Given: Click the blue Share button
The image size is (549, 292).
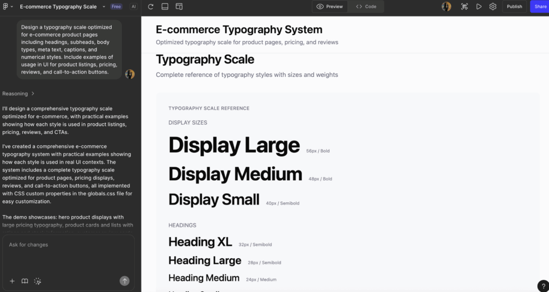Looking at the screenshot, I should [541, 6].
